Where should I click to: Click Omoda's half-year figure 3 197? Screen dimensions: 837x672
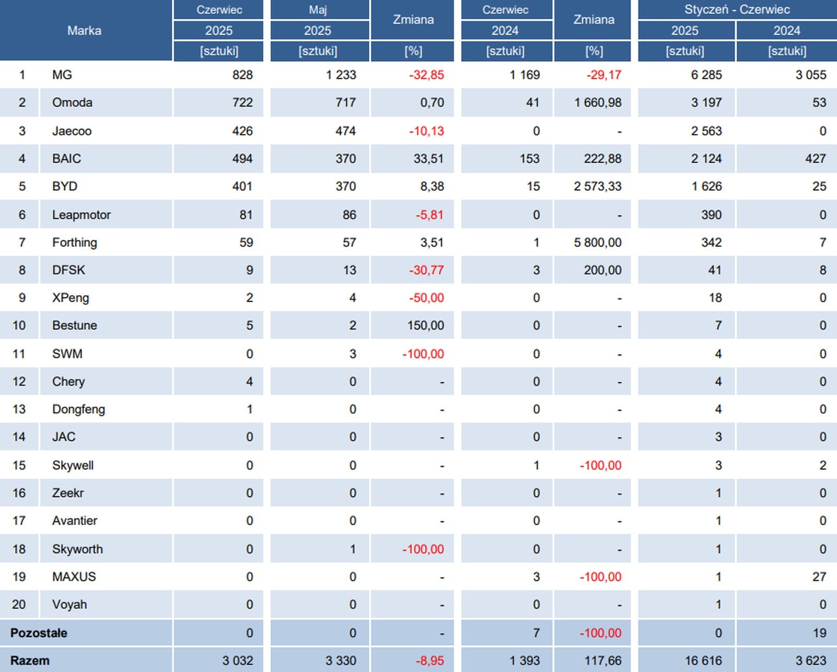point(706,102)
